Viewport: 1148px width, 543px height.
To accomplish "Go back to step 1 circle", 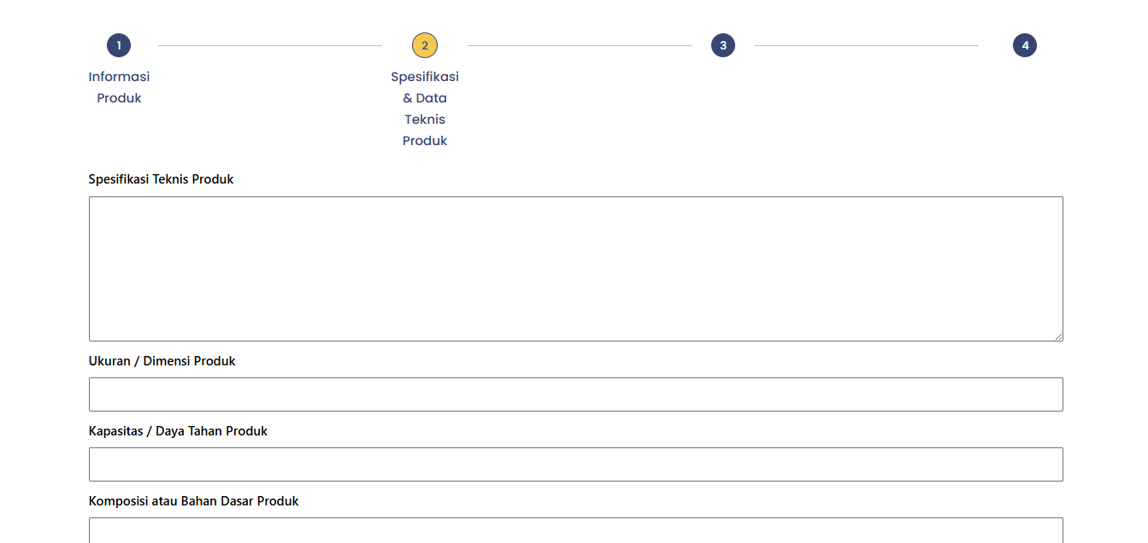I will 119,45.
